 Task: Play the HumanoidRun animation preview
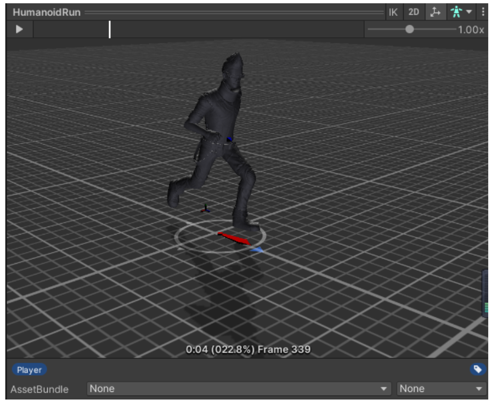[19, 30]
